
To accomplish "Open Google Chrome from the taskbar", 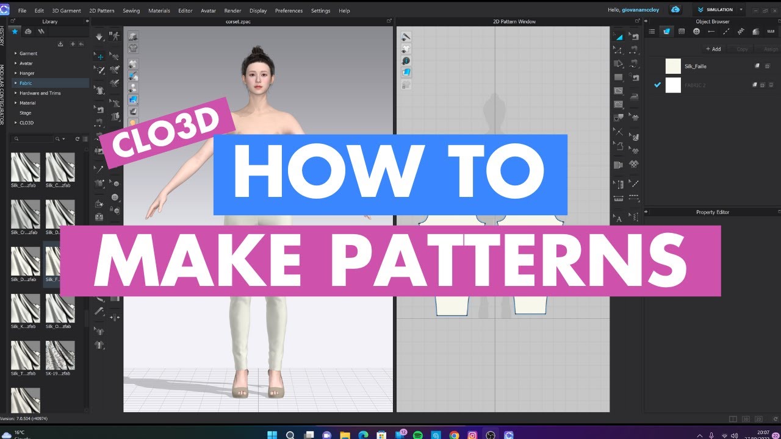I will point(454,435).
